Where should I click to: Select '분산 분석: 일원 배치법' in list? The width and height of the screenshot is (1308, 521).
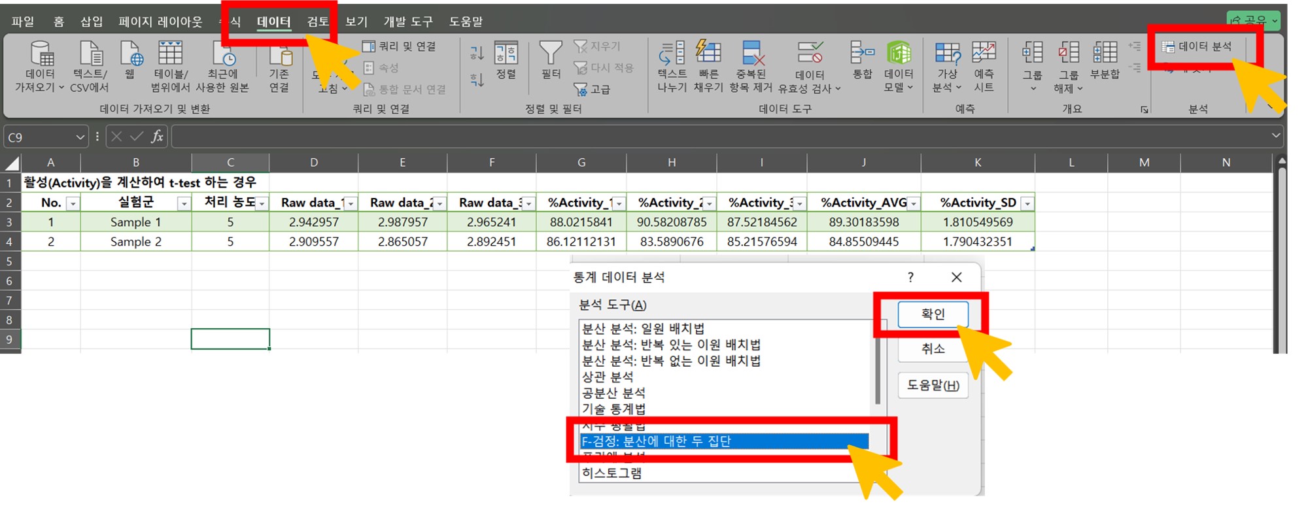coord(724,328)
